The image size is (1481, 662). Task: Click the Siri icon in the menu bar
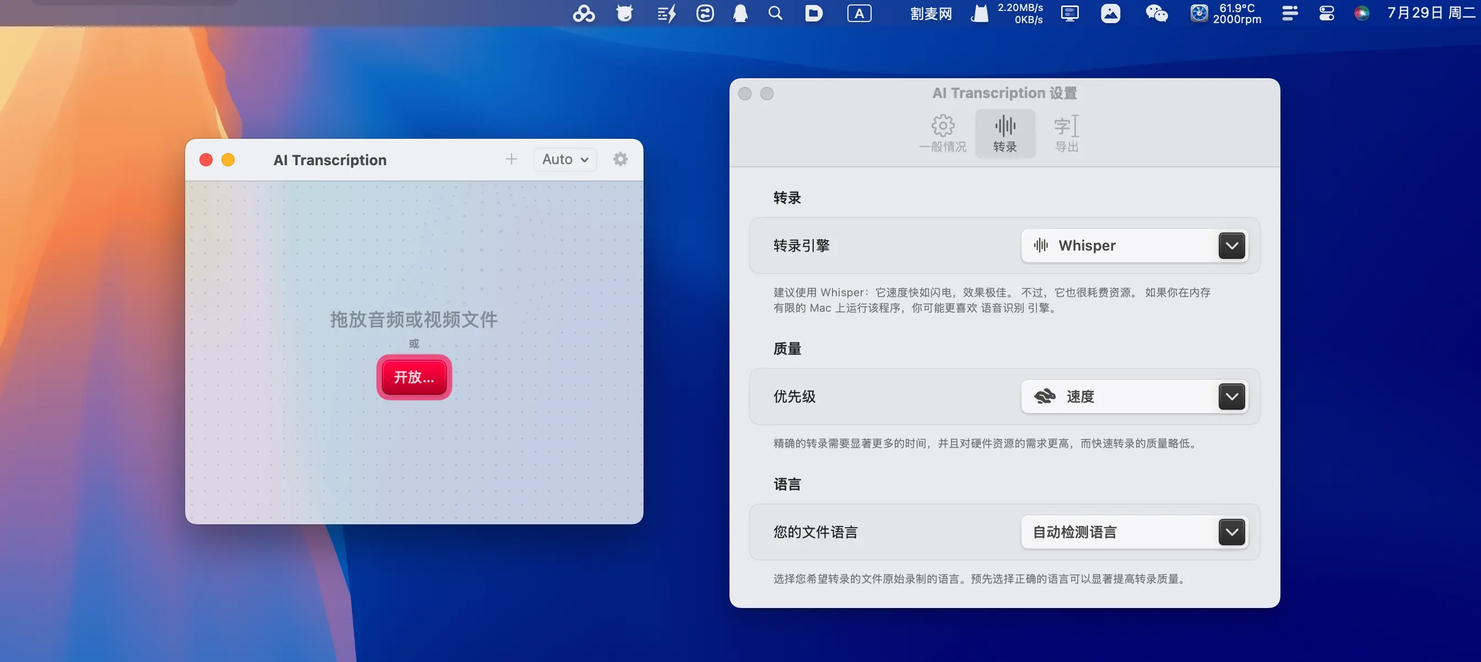click(x=1361, y=13)
